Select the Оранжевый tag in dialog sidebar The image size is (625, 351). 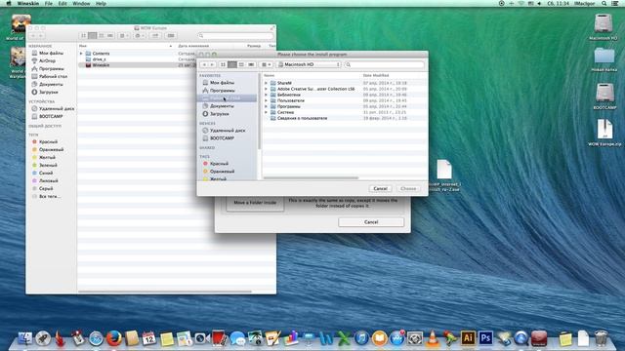tap(222, 172)
